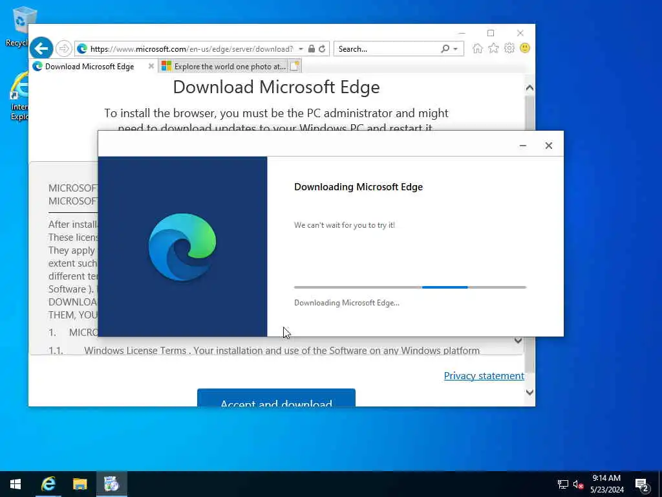Image resolution: width=662 pixels, height=497 pixels.
Task: Click the Internet Explorer forward arrow
Action: pyautogui.click(x=64, y=49)
